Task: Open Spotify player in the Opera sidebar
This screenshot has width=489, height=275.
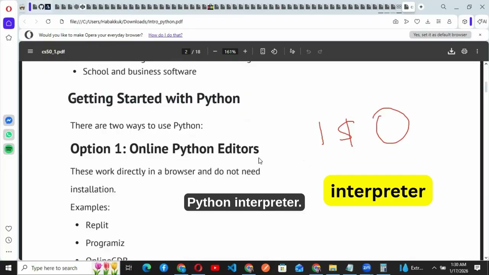Action: click(9, 149)
